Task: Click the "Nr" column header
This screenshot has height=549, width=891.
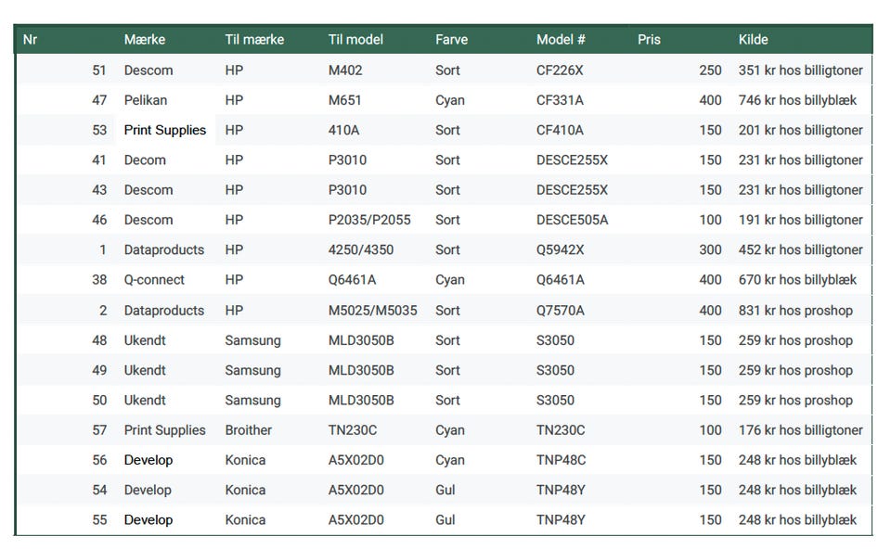Action: tap(30, 40)
